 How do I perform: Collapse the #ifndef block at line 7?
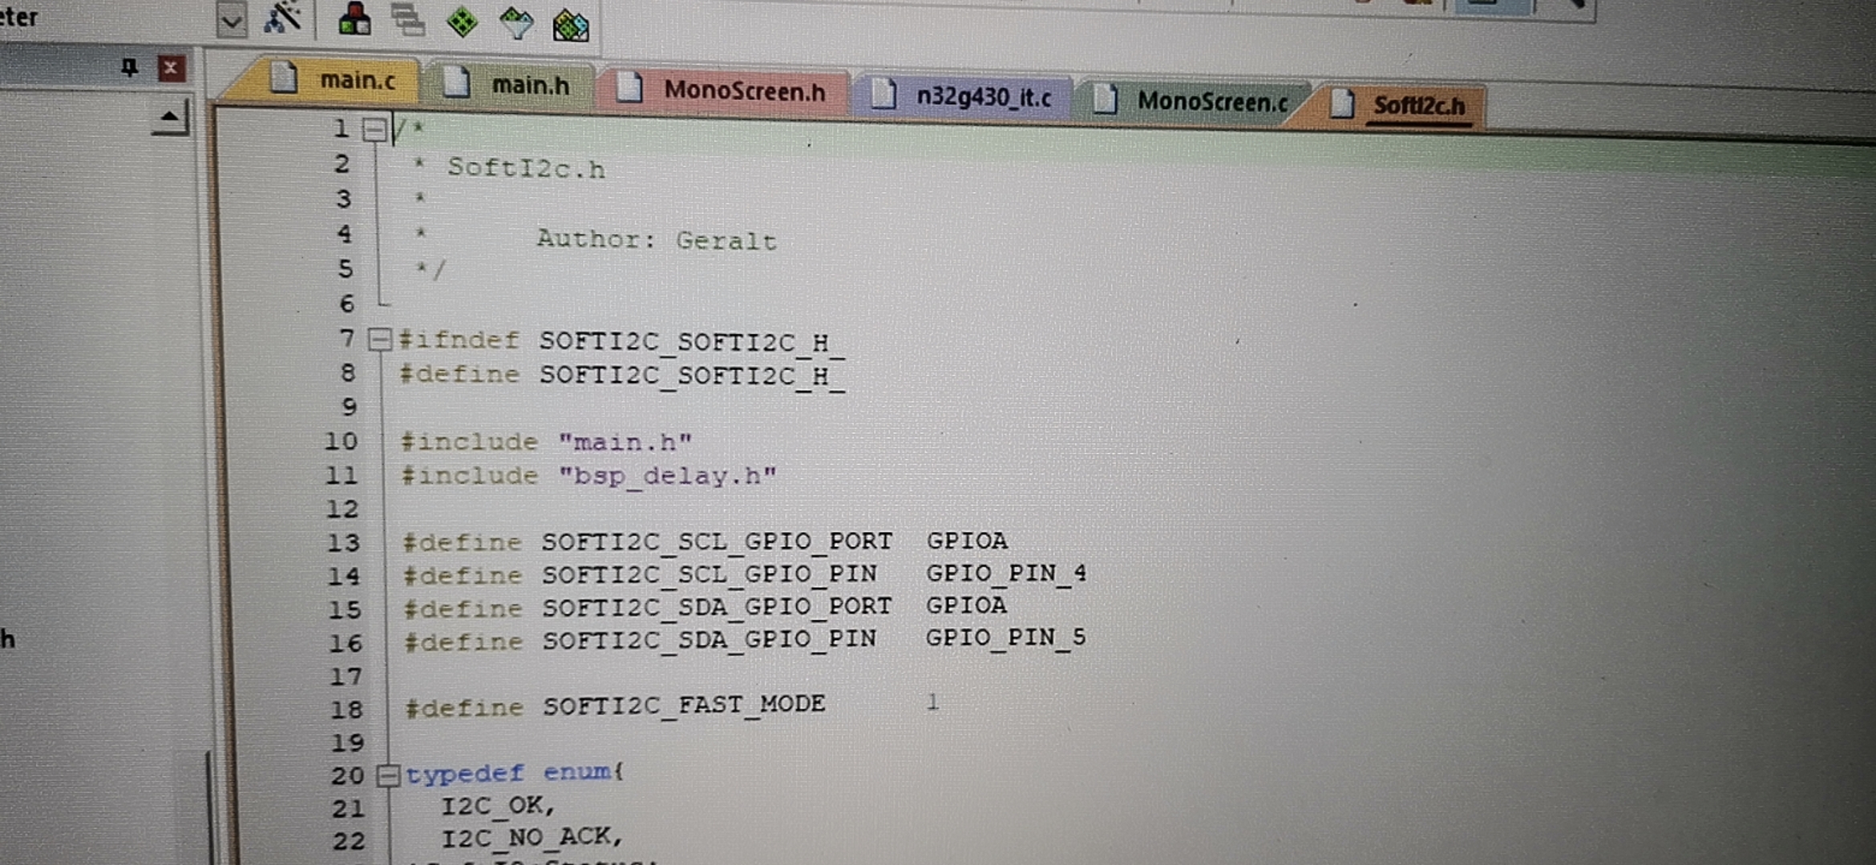click(x=378, y=340)
